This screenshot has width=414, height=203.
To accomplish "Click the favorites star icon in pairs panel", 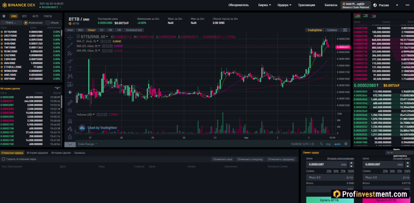I will coord(4,16).
